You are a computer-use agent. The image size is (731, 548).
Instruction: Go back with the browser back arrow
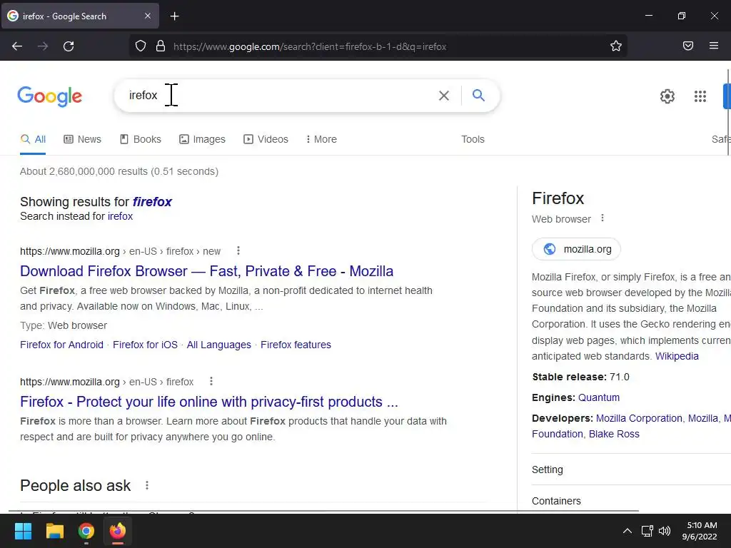coord(17,46)
